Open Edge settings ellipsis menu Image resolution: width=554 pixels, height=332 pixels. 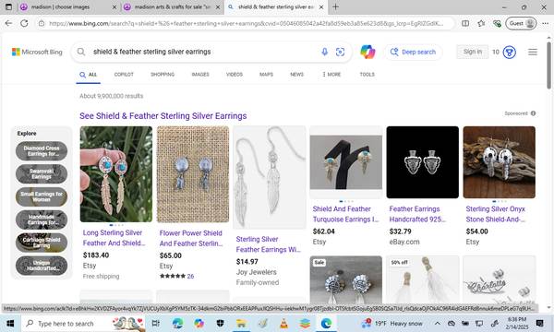click(545, 23)
